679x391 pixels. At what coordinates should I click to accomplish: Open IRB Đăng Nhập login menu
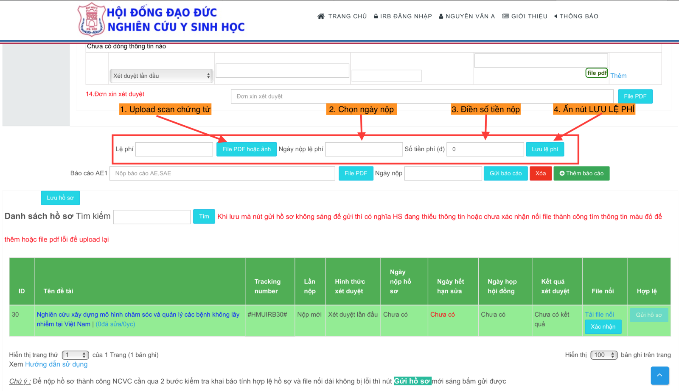point(403,16)
